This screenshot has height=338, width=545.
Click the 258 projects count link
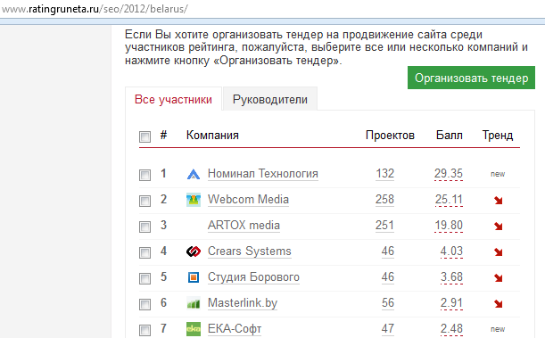(384, 200)
